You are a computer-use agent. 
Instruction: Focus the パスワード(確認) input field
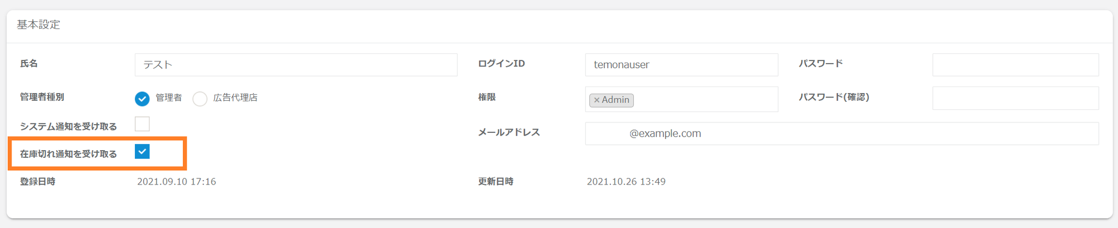tap(1015, 98)
